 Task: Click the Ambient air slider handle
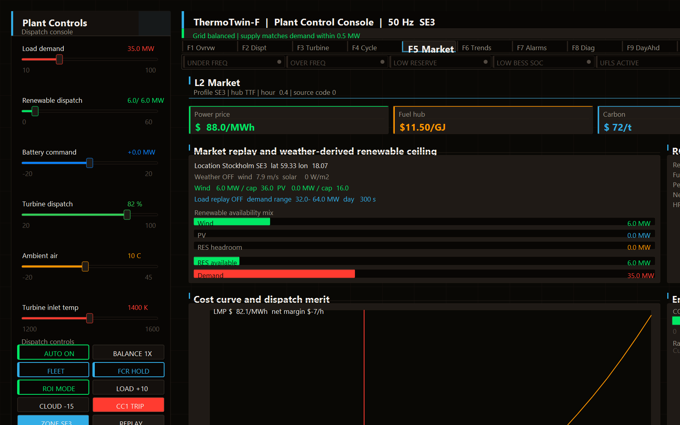tap(85, 266)
